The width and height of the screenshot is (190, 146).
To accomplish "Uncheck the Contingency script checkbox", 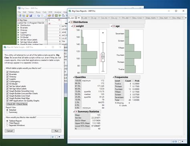I will 7,81.
